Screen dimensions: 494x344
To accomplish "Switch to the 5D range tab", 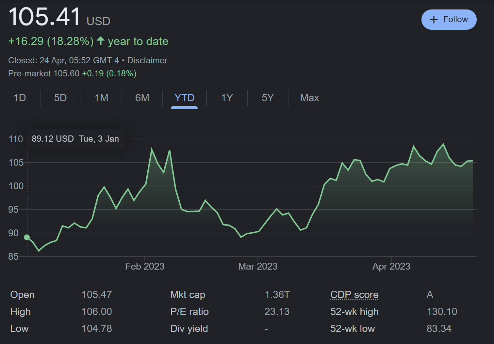I will [x=60, y=98].
